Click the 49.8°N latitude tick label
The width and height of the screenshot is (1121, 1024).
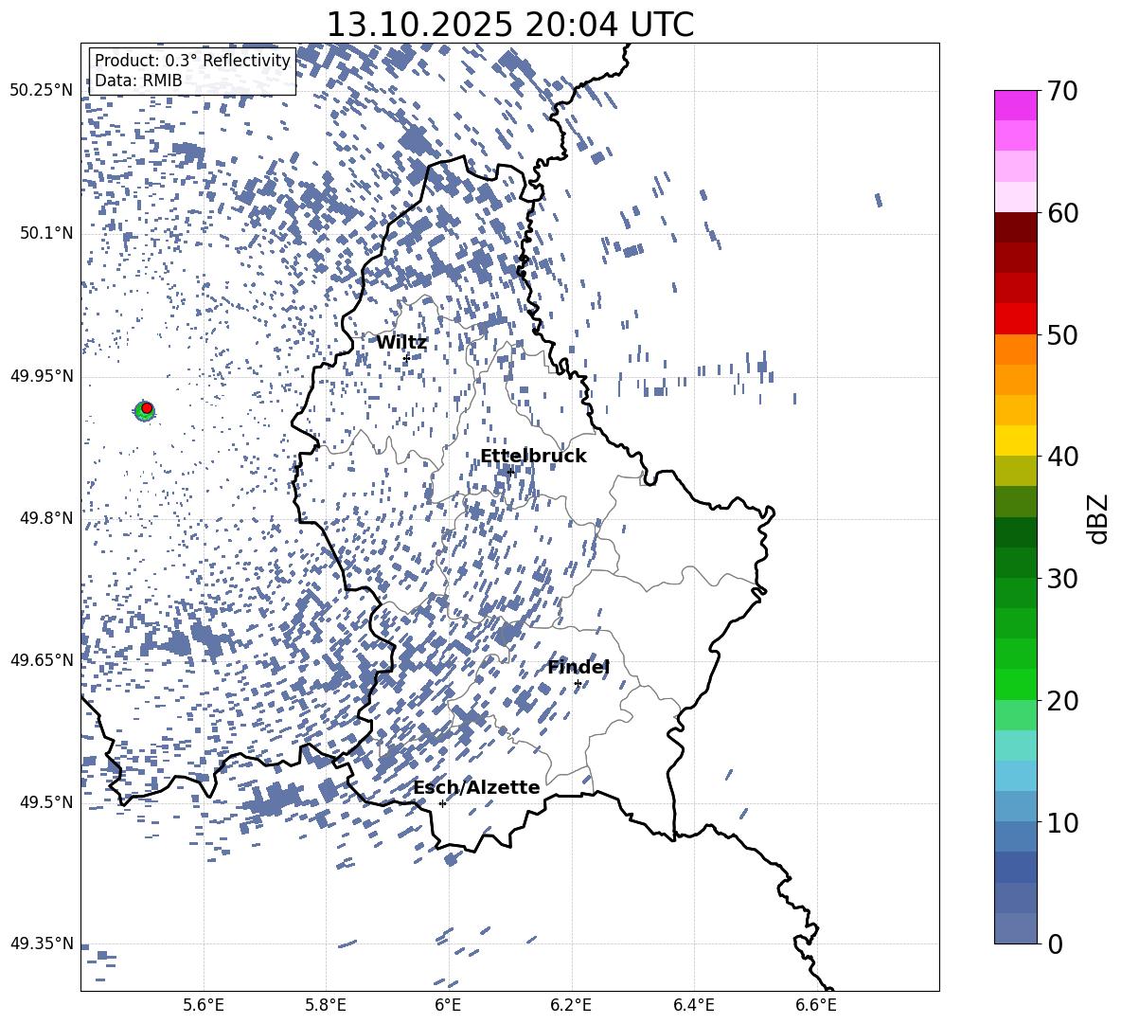coord(46,518)
